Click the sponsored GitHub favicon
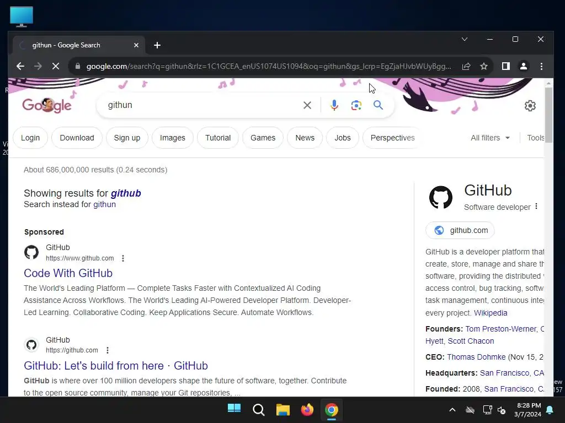 [31, 252]
